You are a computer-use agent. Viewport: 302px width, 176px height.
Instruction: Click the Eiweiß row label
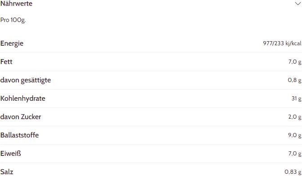pos(11,154)
